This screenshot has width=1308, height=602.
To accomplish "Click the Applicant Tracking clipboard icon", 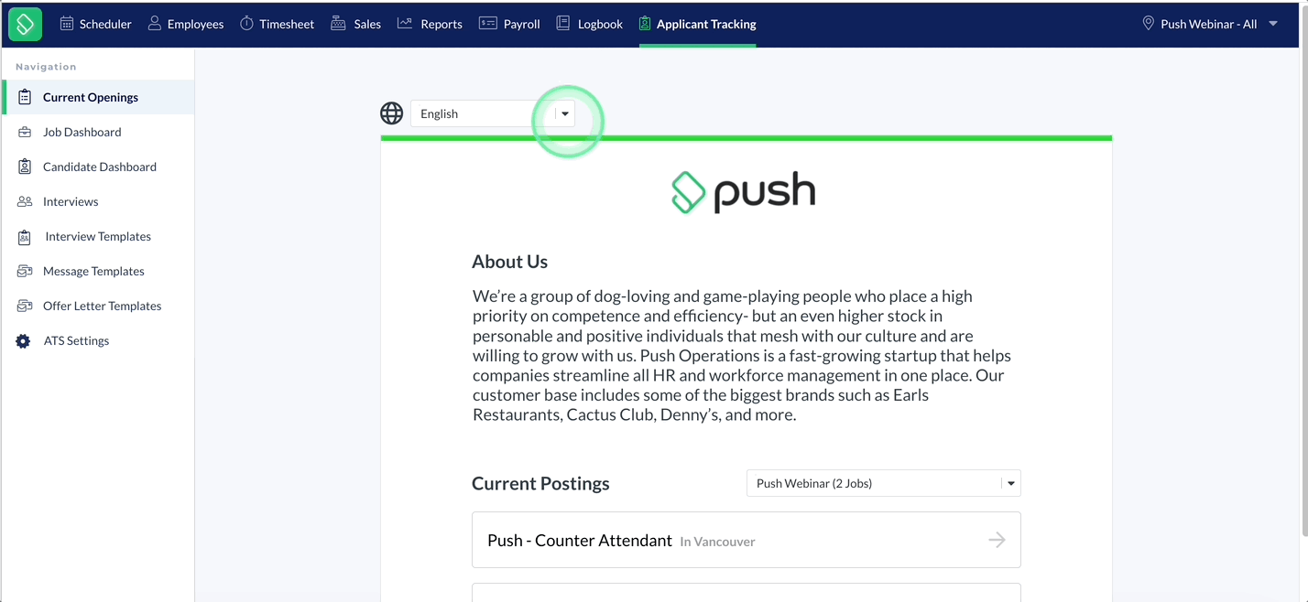I will (x=645, y=24).
